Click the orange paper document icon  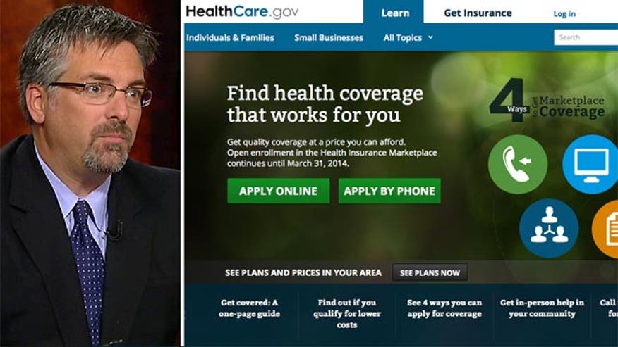[x=605, y=229]
